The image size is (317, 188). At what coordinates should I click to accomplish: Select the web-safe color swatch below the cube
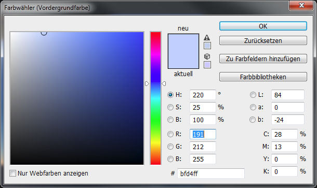pos(207,65)
